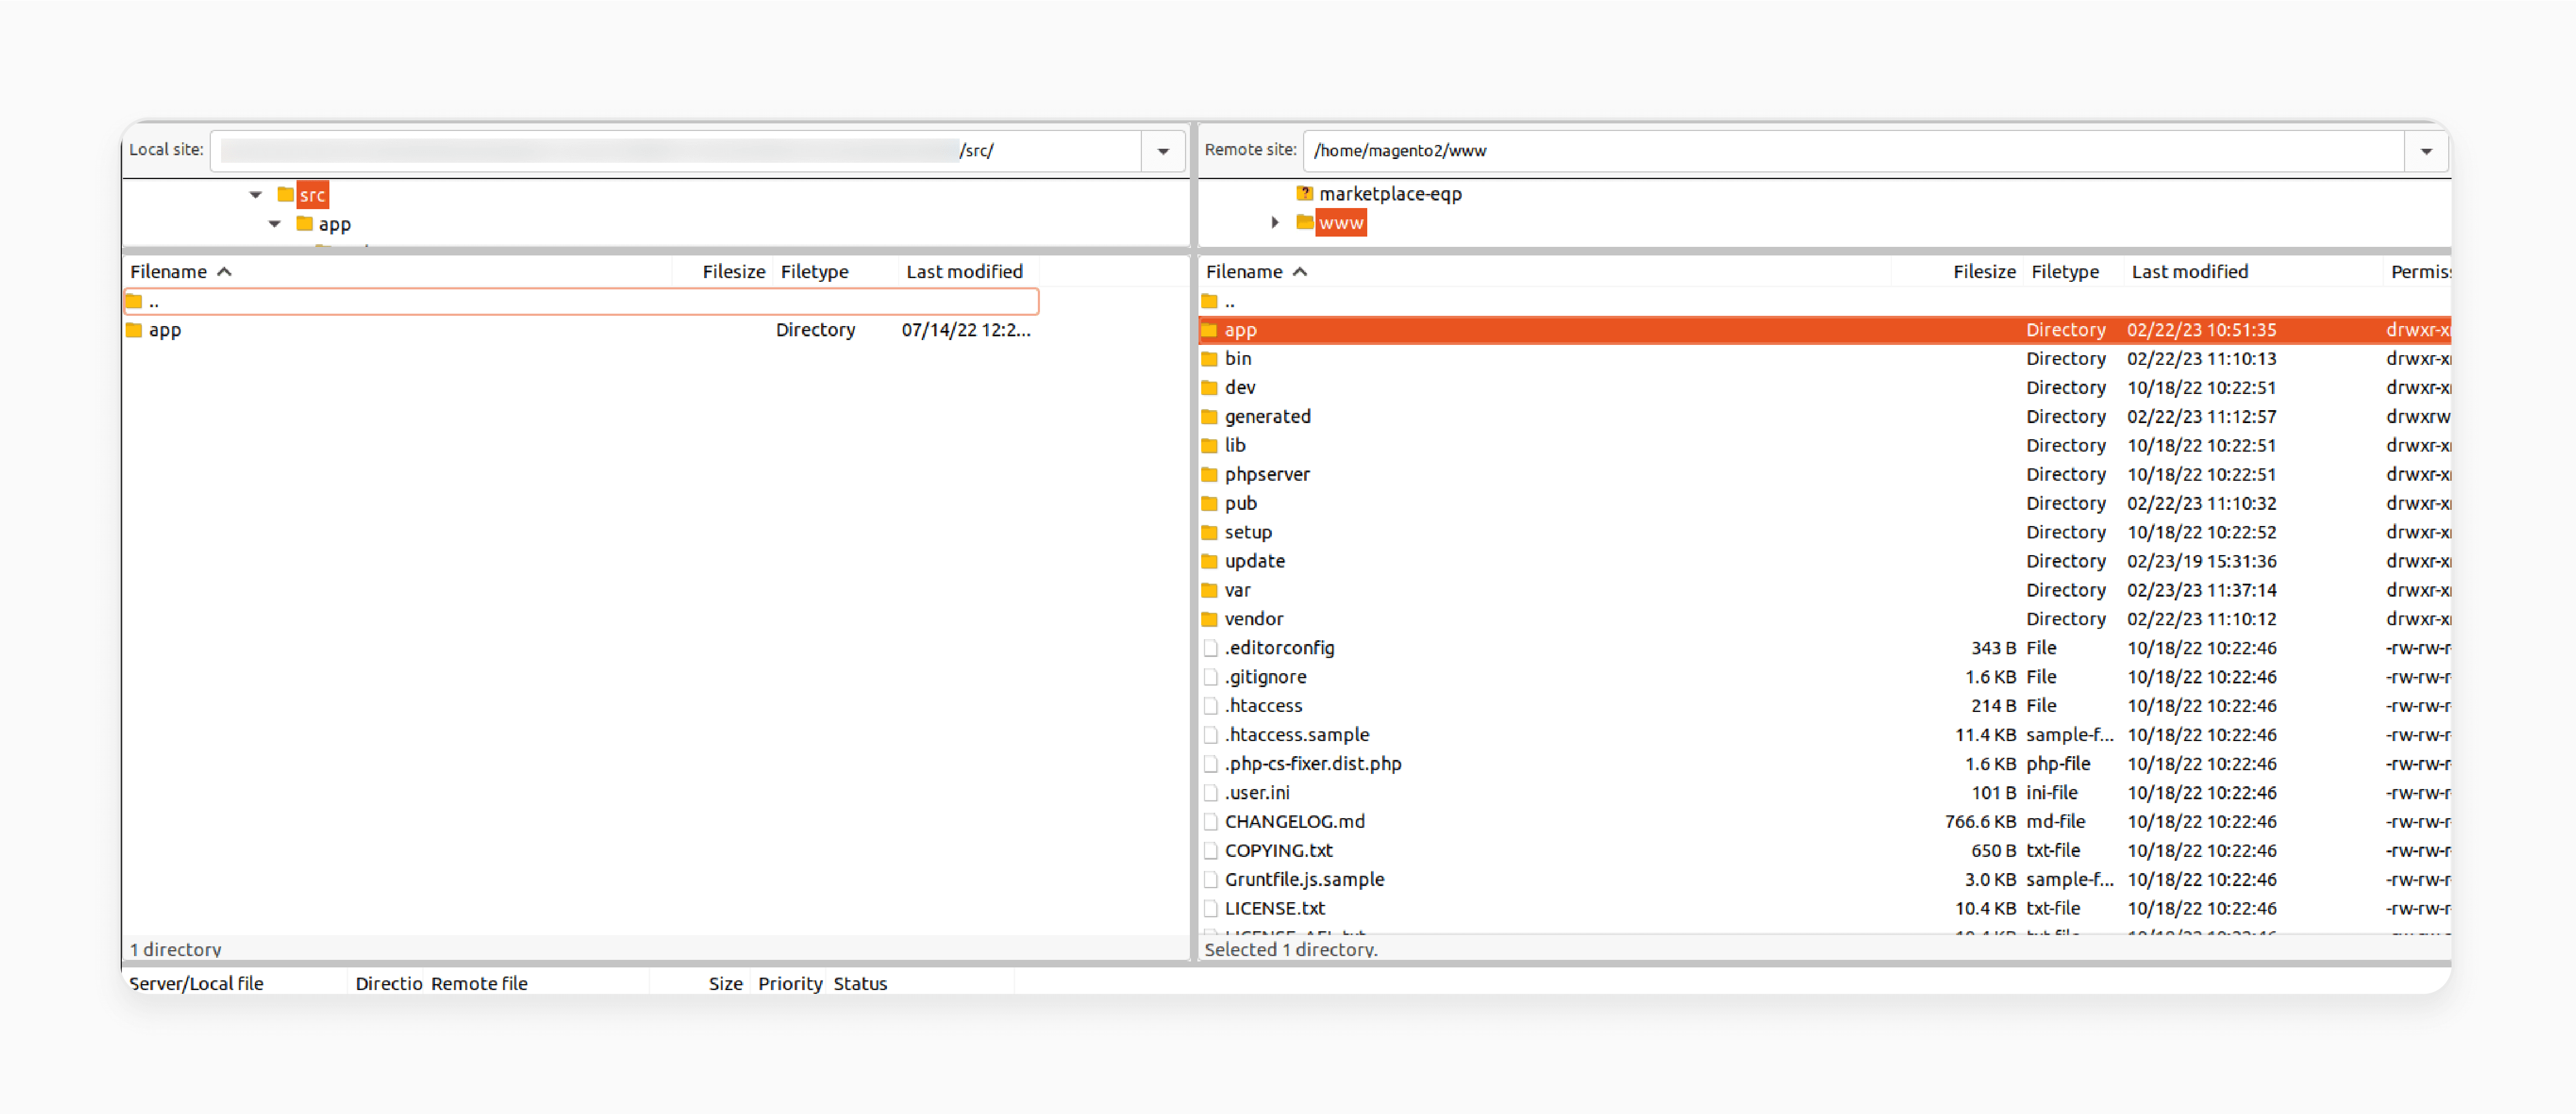This screenshot has height=1114, width=2576.
Task: Click the LICENSE.txt file icon
Action: click(x=1210, y=910)
